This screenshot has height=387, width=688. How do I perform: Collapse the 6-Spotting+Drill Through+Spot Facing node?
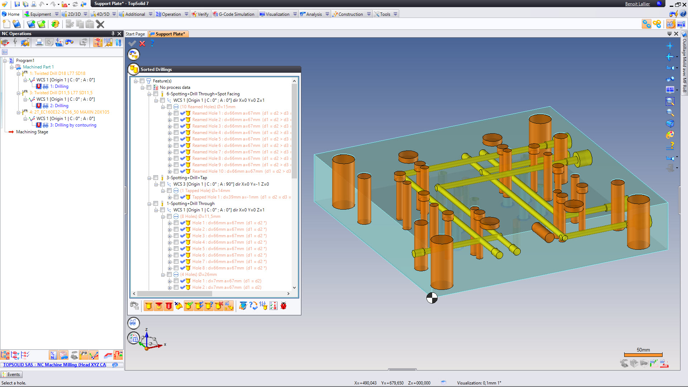149,94
